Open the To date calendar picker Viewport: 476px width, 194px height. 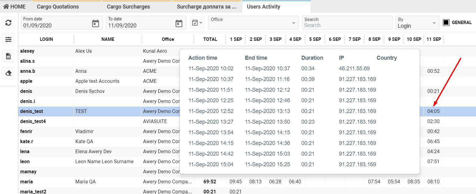[x=179, y=23]
